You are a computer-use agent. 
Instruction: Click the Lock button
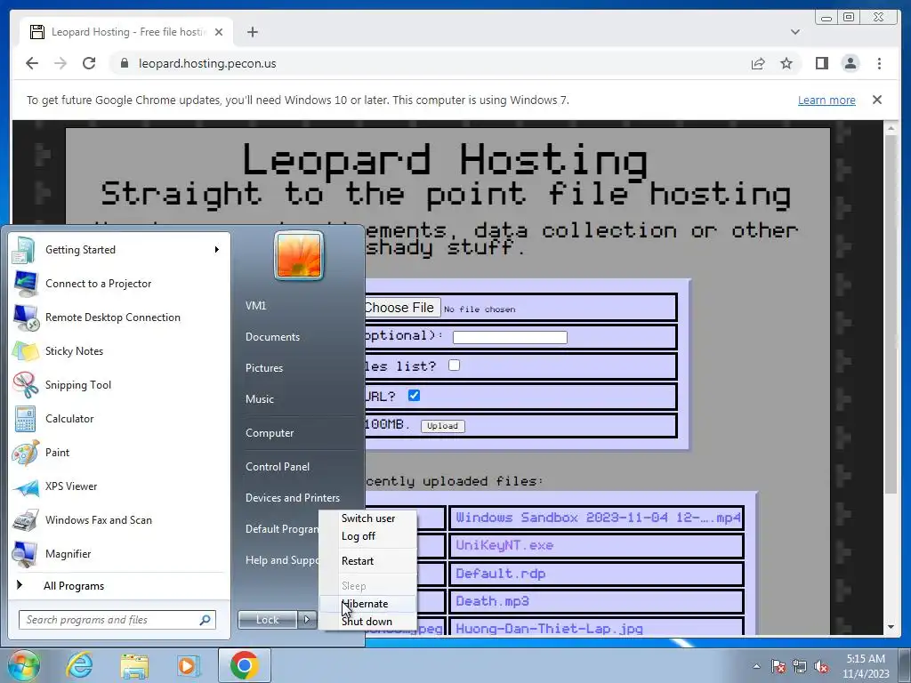pyautogui.click(x=267, y=620)
